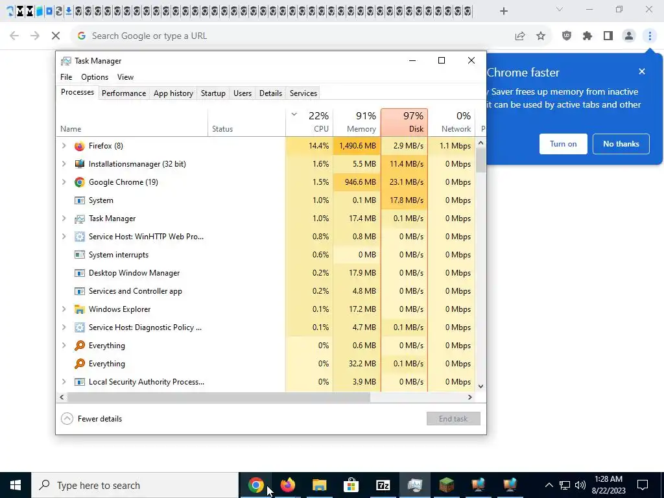
Task: Open the Options menu in Task Manager
Action: pos(95,77)
